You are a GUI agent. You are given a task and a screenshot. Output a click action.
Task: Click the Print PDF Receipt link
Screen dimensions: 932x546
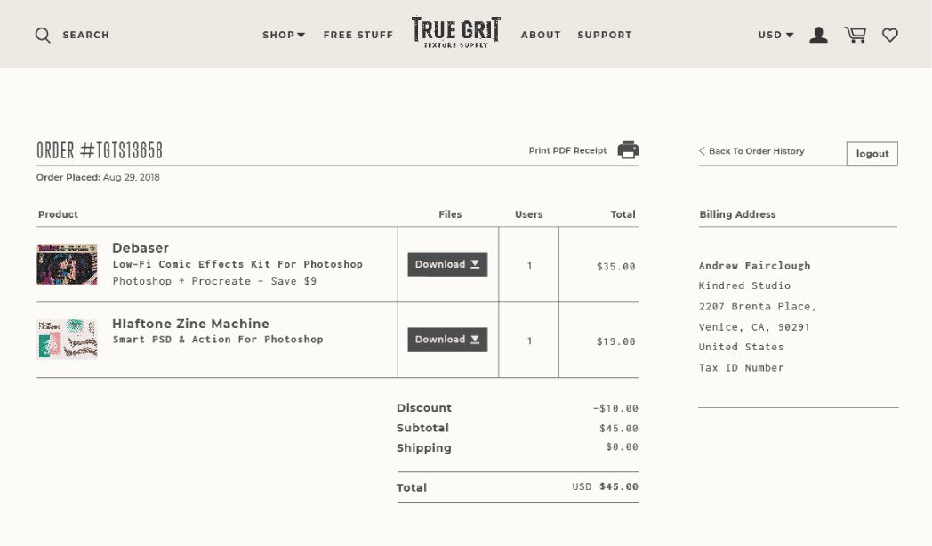(567, 150)
